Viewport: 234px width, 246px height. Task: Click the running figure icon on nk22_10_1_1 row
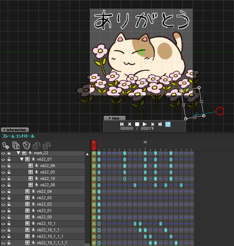(33, 230)
